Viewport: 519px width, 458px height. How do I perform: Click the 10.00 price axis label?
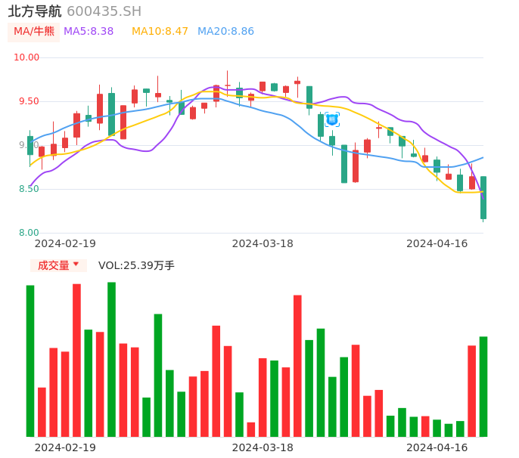pyautogui.click(x=26, y=57)
